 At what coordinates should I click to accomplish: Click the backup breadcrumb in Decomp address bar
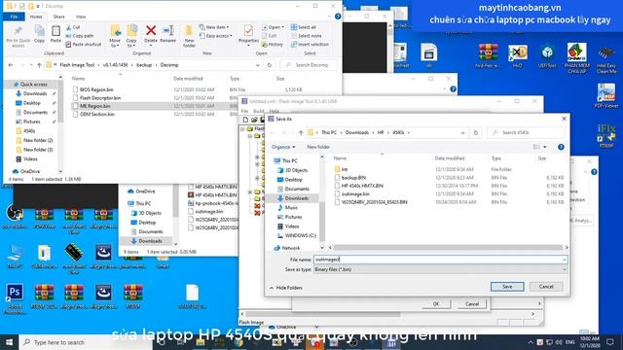pyautogui.click(x=144, y=65)
